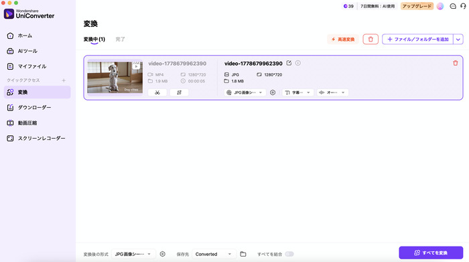
Task: Start conversion with すべてを変換
Action: (x=431, y=253)
